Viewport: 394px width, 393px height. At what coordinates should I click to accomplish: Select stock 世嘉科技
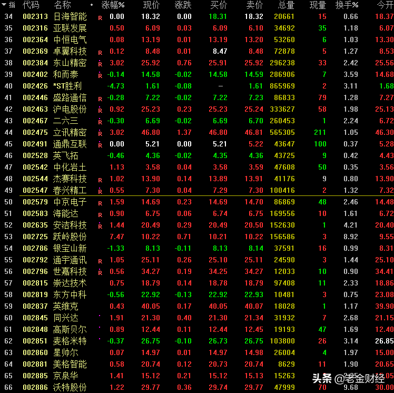[70, 271]
